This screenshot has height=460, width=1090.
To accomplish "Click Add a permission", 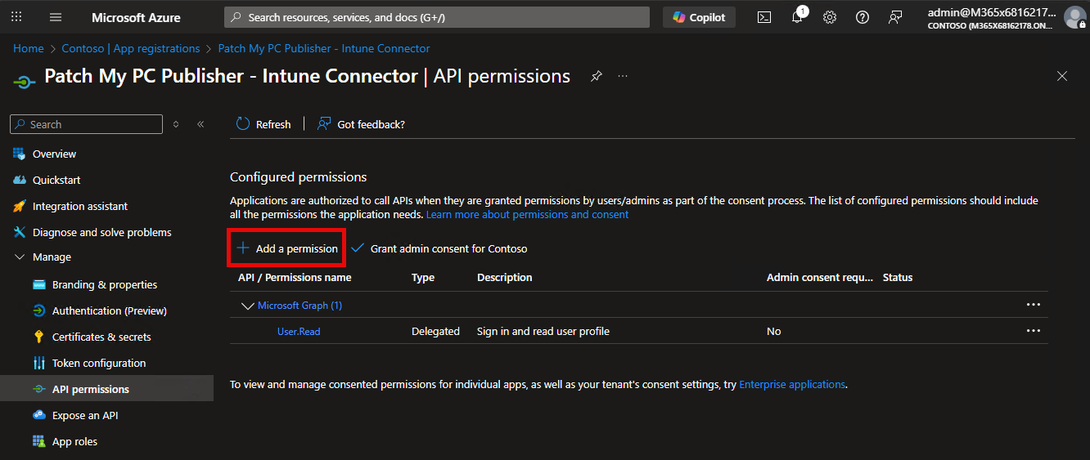I will (x=287, y=248).
